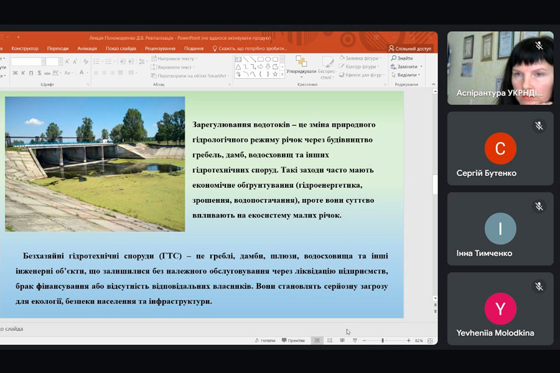Screen dimensions: 560x373
Task: Click Fit slide to window icon
Action: coord(431,341)
